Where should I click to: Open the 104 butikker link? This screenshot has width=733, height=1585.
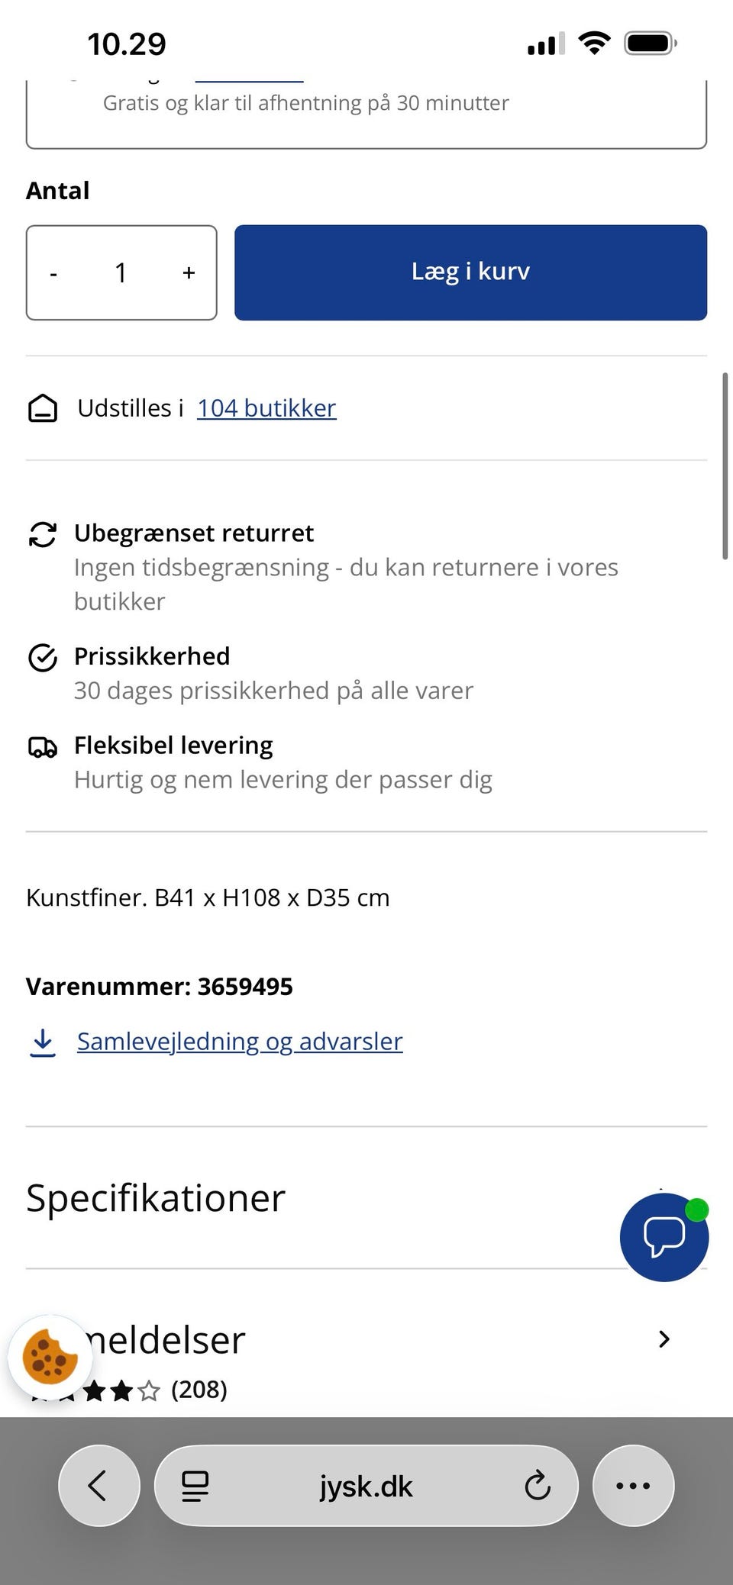[266, 408]
